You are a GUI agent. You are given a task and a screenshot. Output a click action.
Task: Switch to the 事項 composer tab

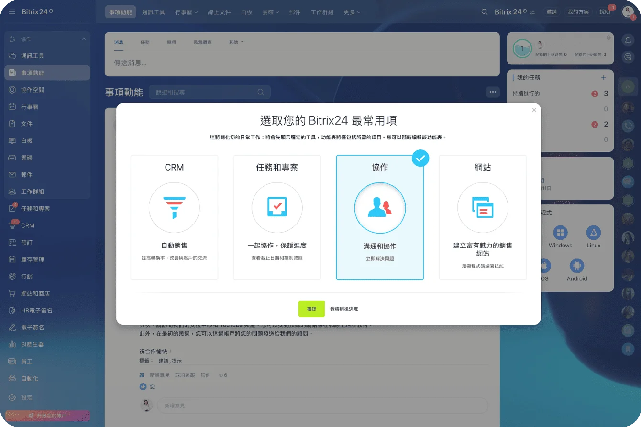171,42
